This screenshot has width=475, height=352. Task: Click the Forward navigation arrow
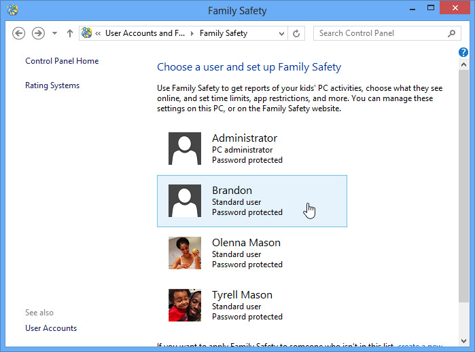(38, 33)
